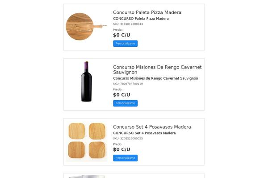This screenshot has width=268, height=178.
Task: Click the pizza paddle's $0 C/U price
Action: click(x=121, y=35)
